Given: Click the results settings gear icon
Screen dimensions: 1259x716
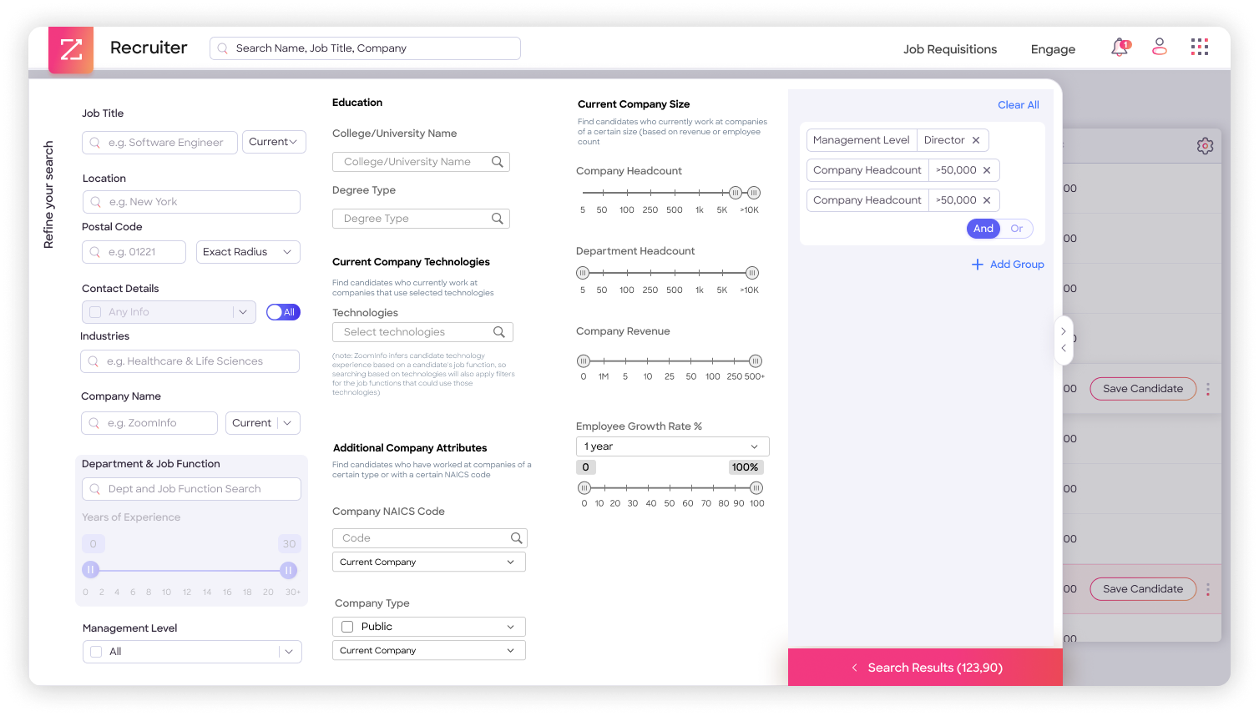Looking at the screenshot, I should point(1205,146).
